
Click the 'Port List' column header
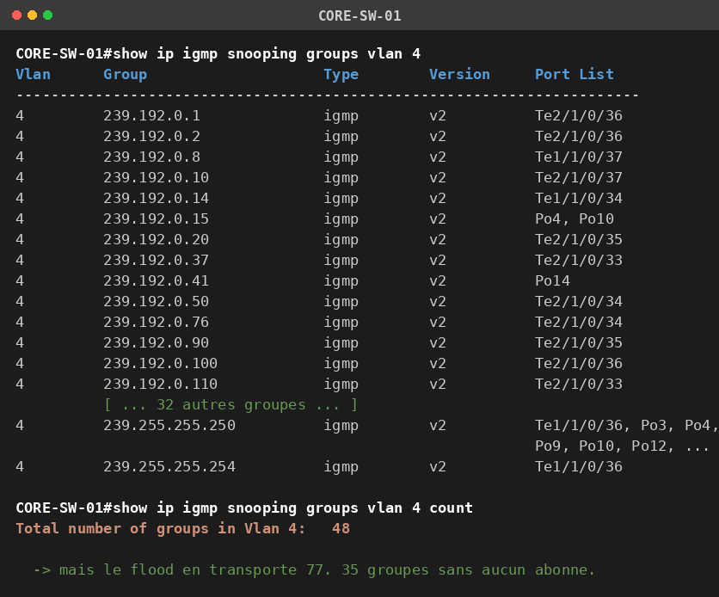pos(575,74)
